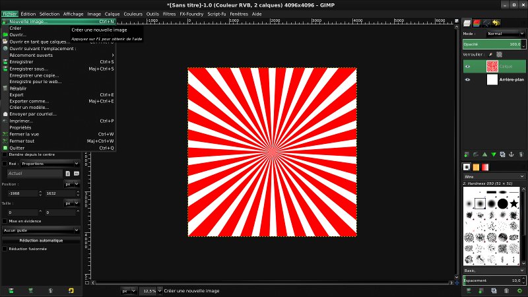Click the delete tool preset trash icon
Viewport: 528px width, 297px height.
[51, 290]
